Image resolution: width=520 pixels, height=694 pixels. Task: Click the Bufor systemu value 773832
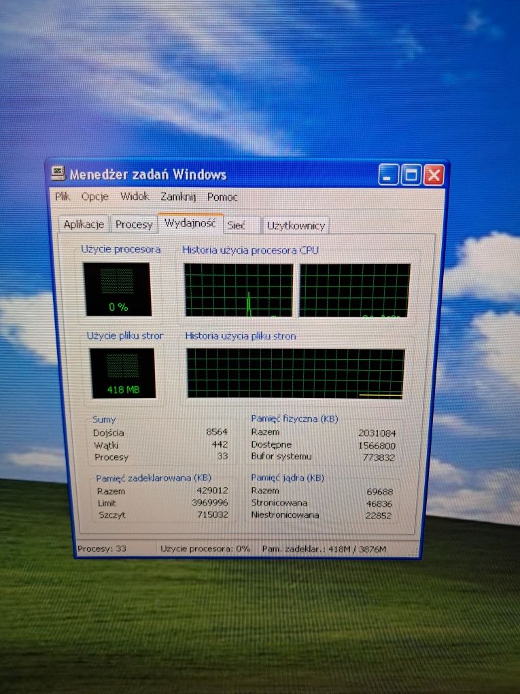pos(379,458)
